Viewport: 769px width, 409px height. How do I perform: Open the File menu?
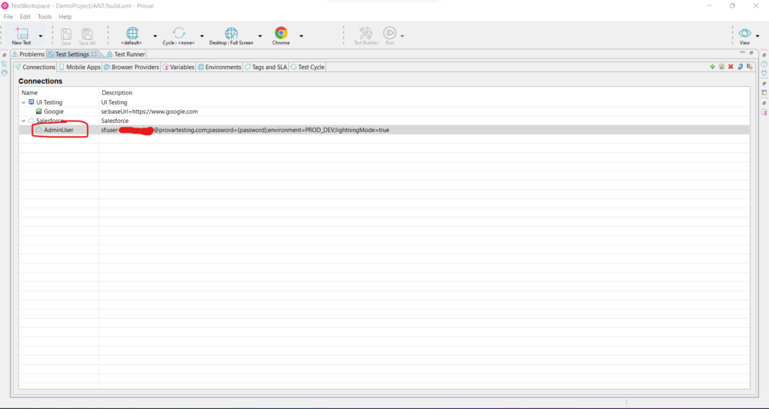[x=8, y=17]
